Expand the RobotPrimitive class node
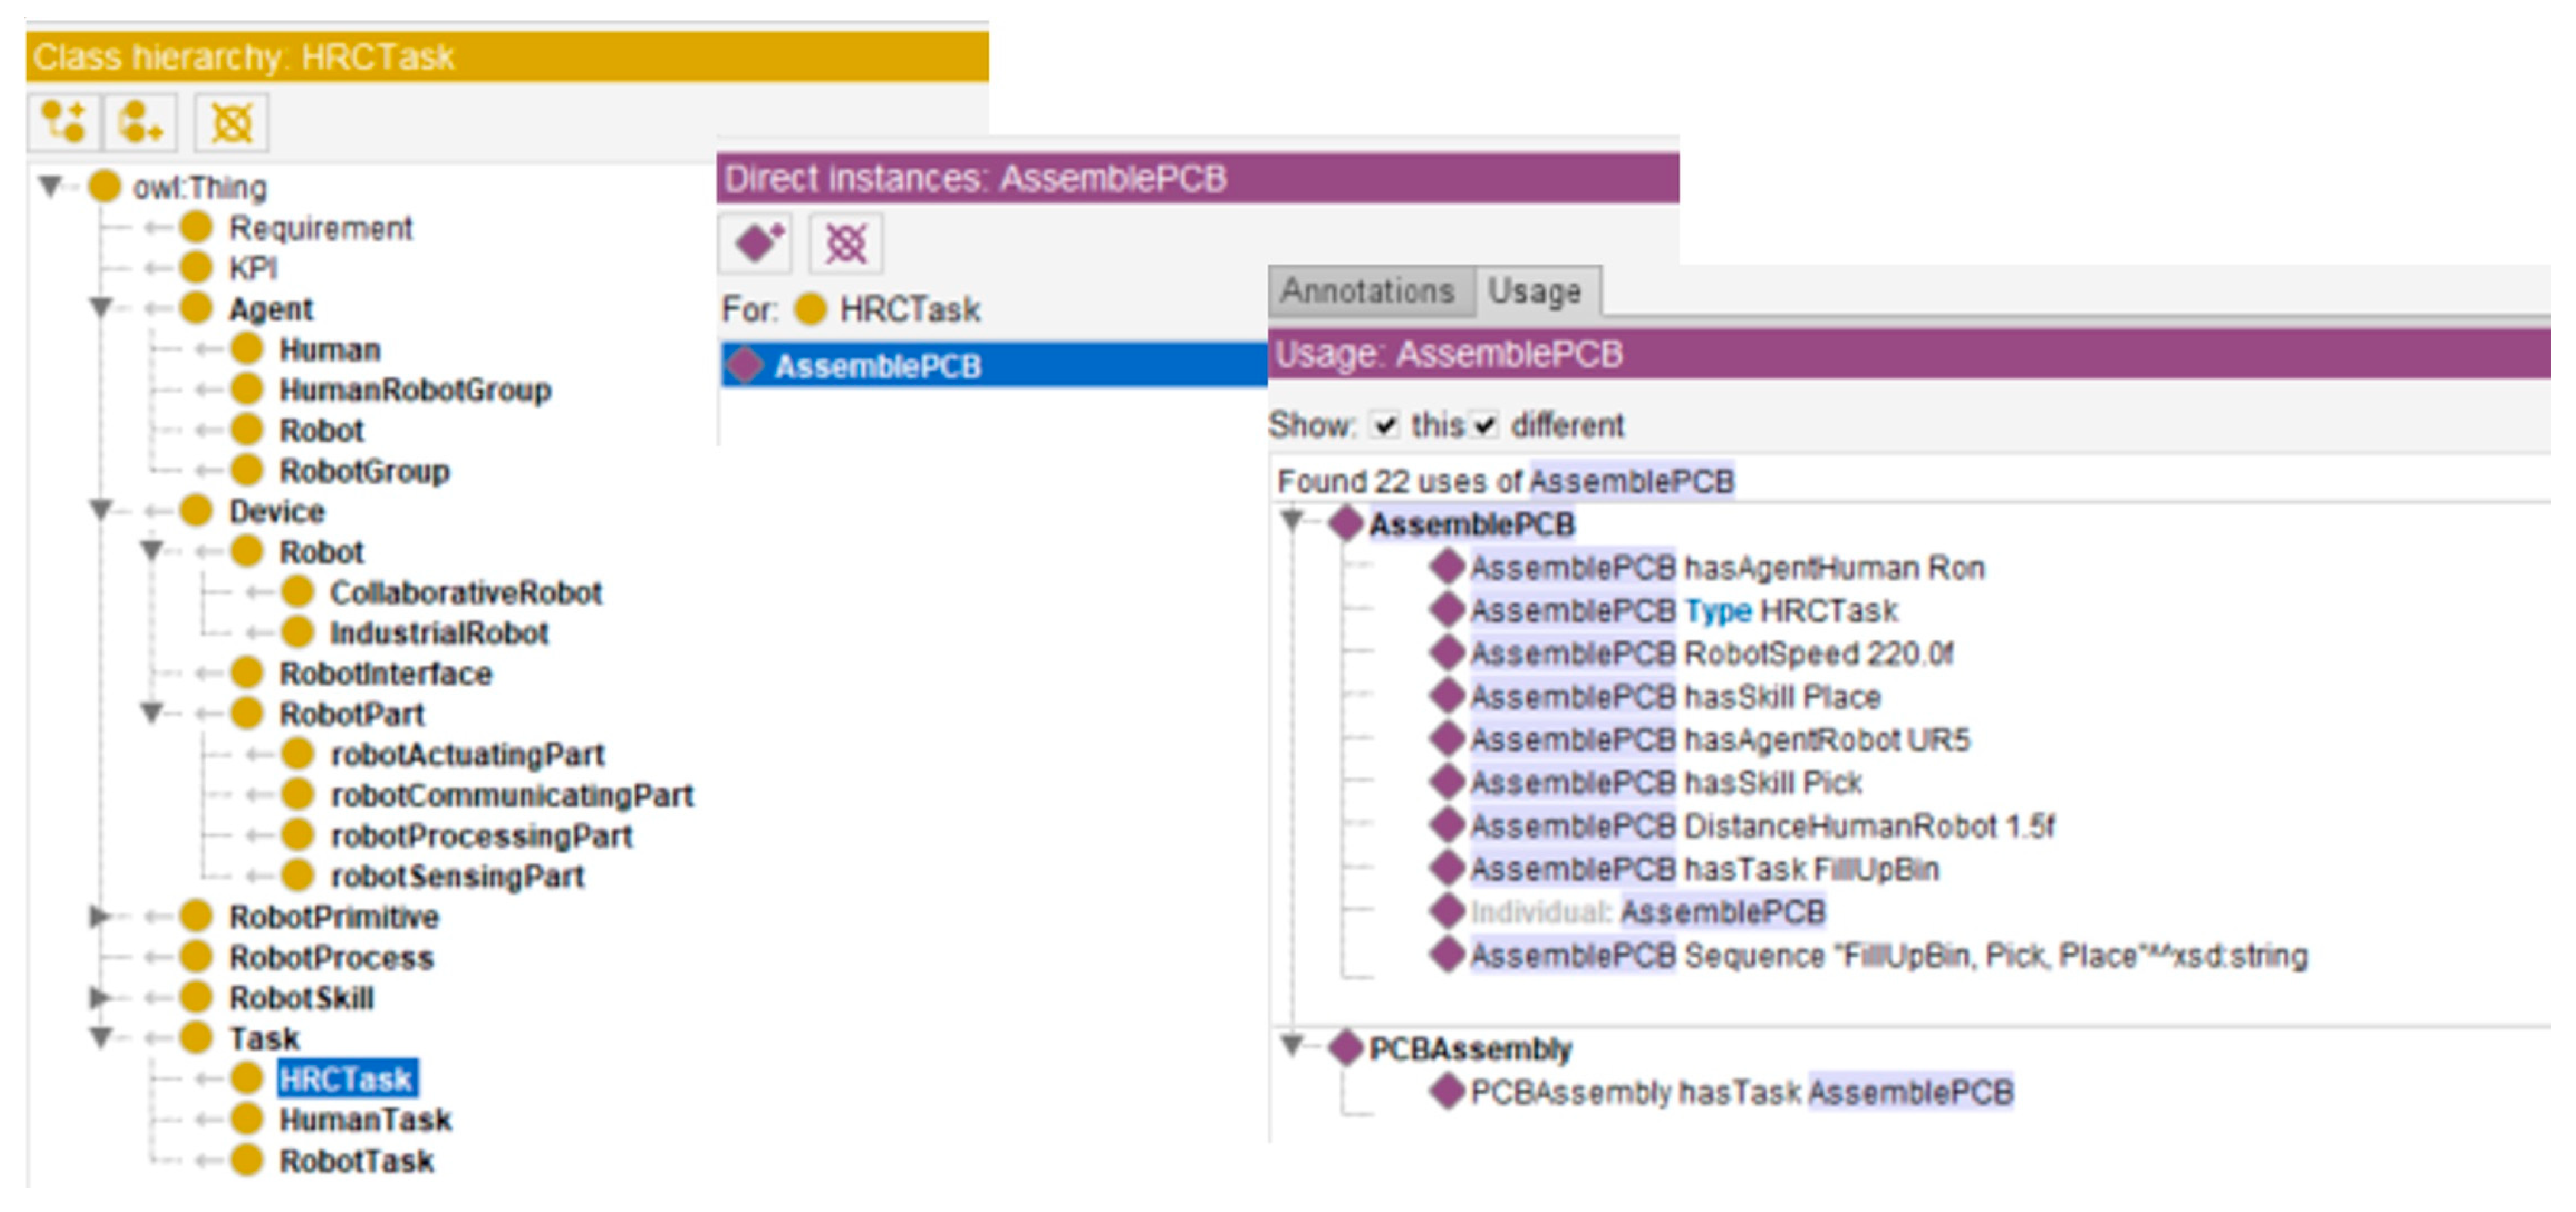The height and width of the screenshot is (1212, 2576). [99, 915]
